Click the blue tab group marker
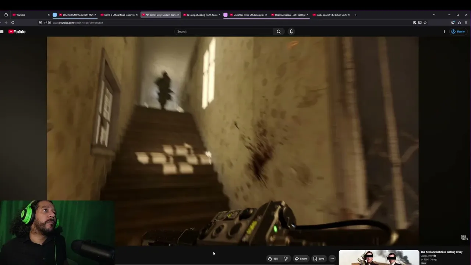 tap(55, 15)
